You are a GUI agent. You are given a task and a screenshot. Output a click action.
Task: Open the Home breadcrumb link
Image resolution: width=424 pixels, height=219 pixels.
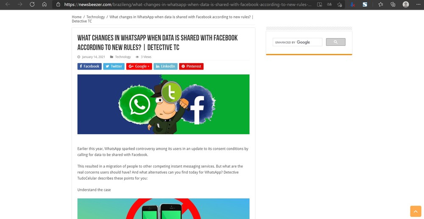coord(76,17)
